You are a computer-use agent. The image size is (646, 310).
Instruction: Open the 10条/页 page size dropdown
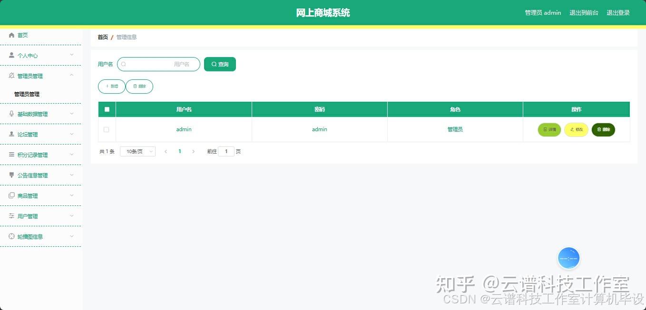[x=137, y=151]
